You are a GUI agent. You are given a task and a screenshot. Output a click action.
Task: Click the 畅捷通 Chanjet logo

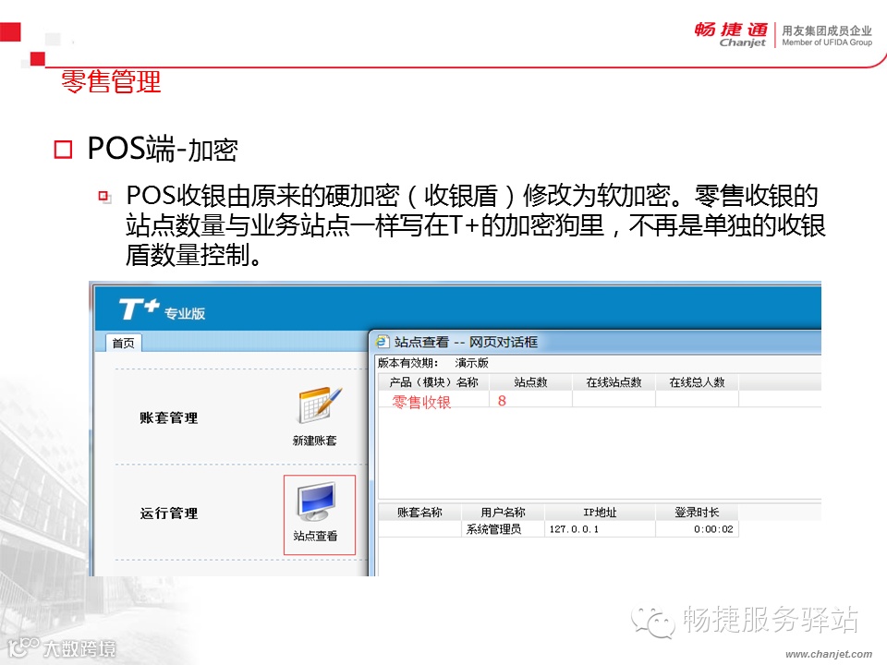pyautogui.click(x=731, y=35)
